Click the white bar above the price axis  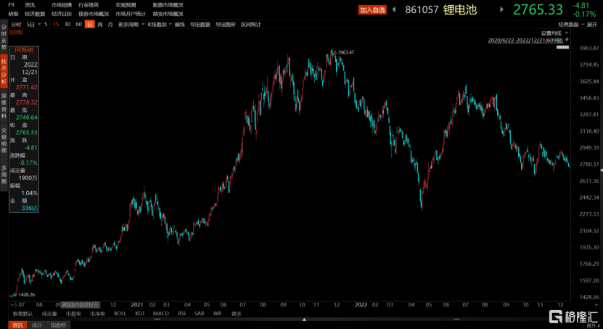562,47
